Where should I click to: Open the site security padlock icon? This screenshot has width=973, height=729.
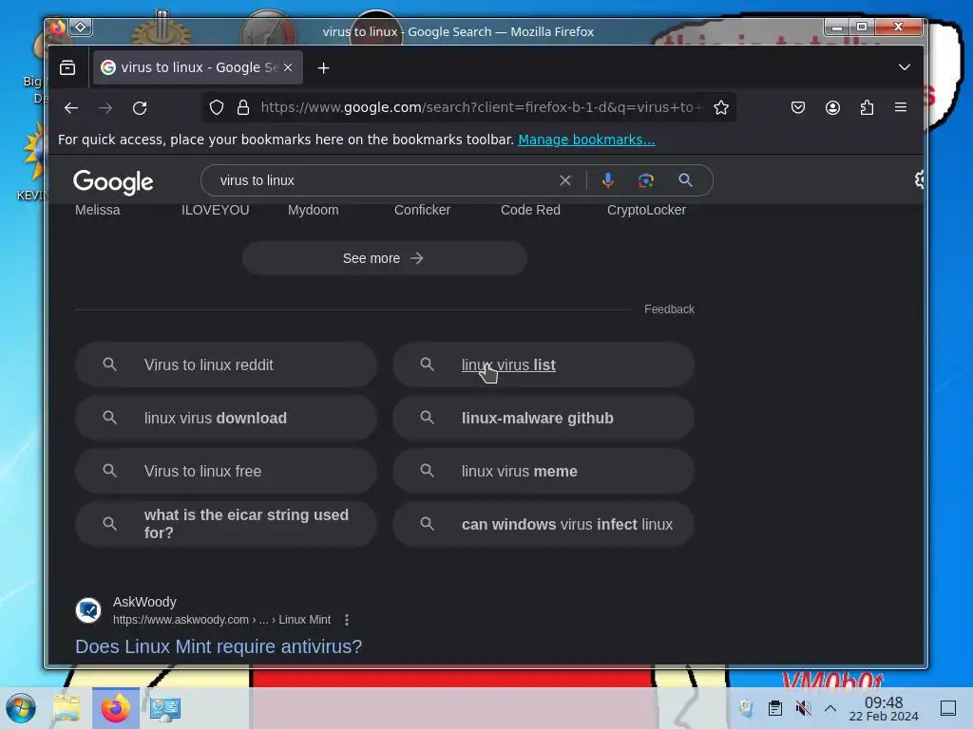(x=243, y=108)
